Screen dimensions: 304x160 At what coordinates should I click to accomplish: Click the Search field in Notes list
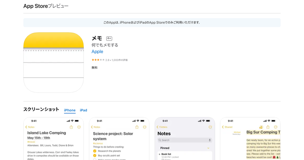185,140
